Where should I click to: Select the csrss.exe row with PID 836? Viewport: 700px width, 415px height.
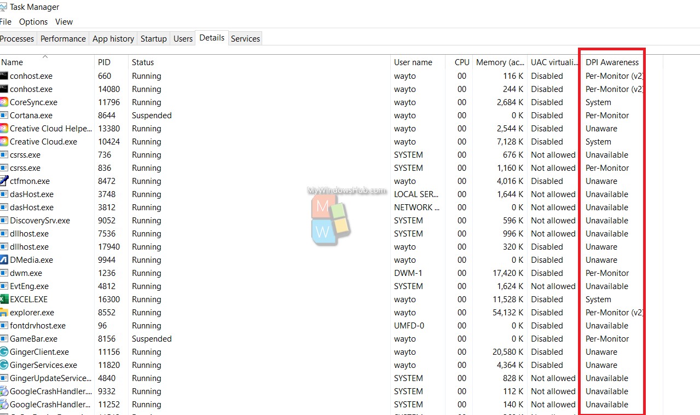click(x=331, y=168)
